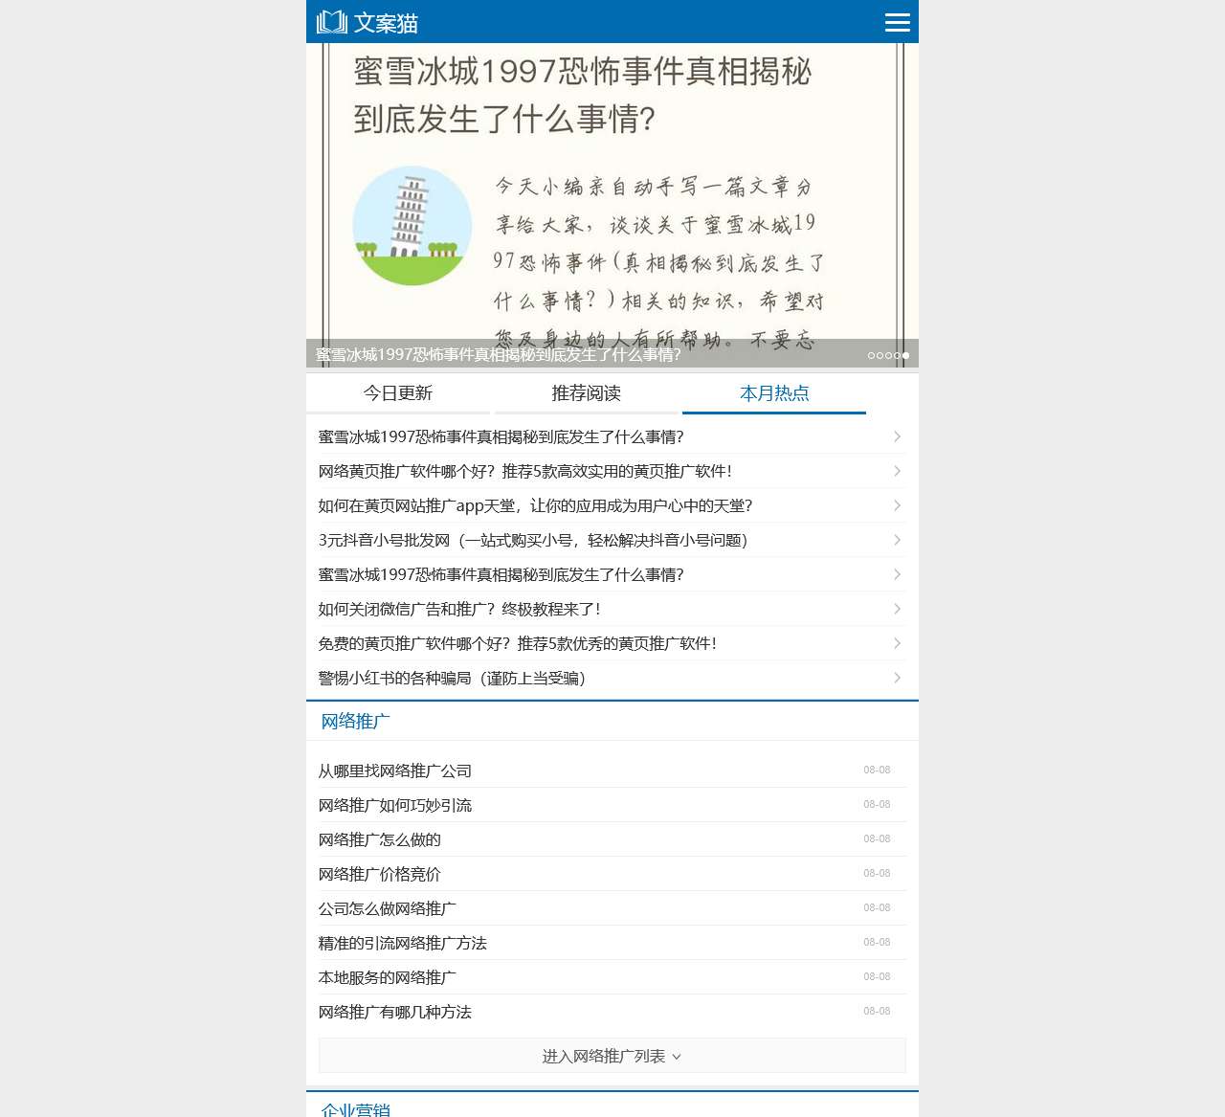The width and height of the screenshot is (1225, 1117).
Task: Open 网络推广有哪几种方法 article
Action: pyautogui.click(x=394, y=1012)
